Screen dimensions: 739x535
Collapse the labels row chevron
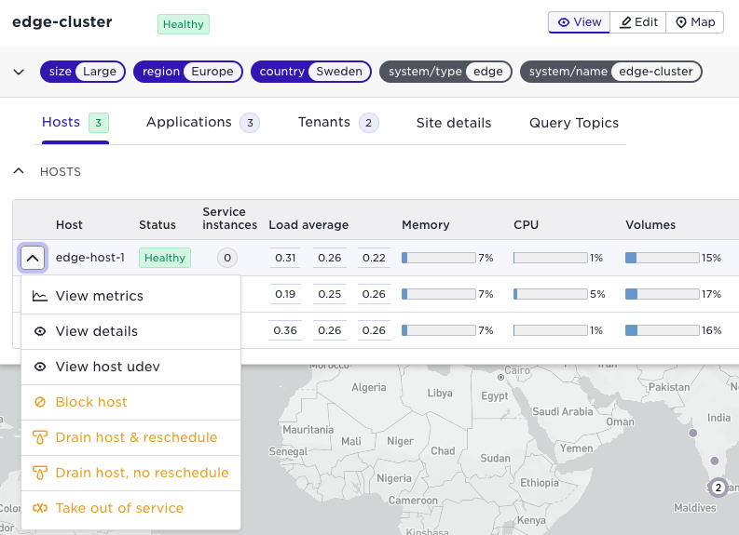(x=19, y=72)
